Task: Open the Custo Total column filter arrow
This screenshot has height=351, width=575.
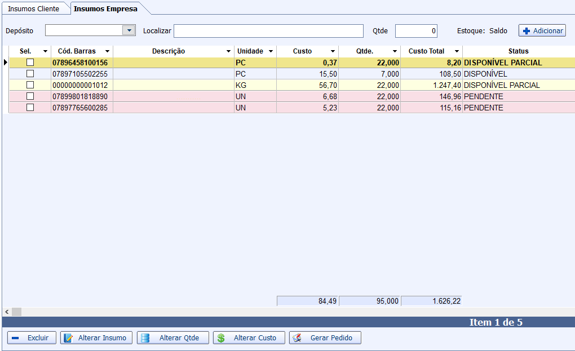Action: (457, 51)
